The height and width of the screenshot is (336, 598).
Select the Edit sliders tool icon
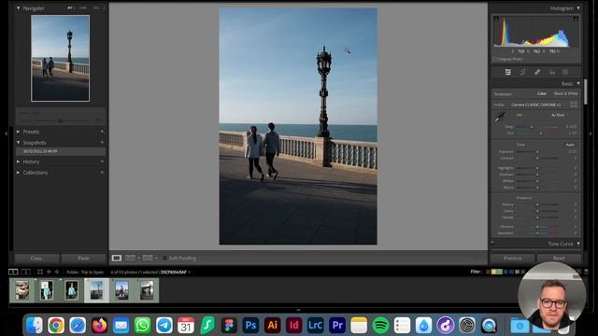tap(508, 72)
